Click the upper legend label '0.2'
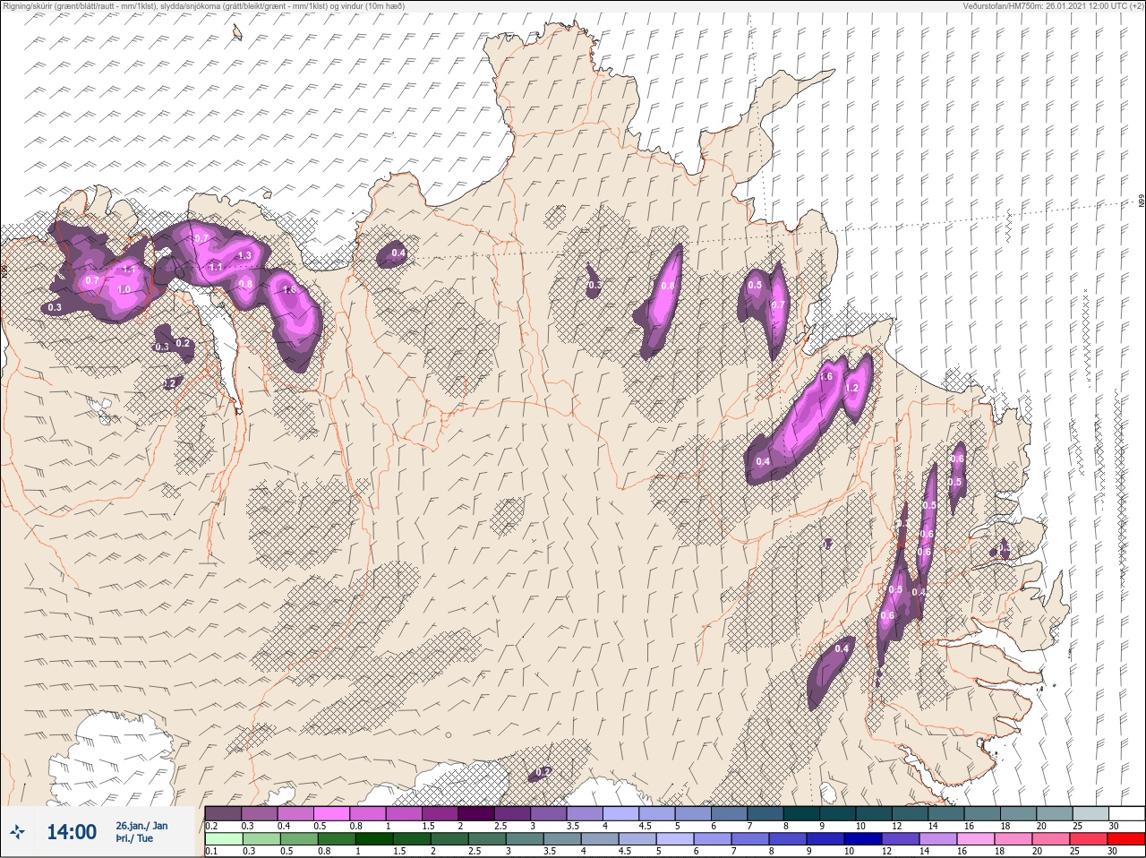 tap(211, 826)
